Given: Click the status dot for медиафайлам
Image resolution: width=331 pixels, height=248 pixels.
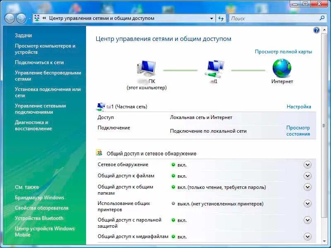Looking at the screenshot, I should [173, 236].
